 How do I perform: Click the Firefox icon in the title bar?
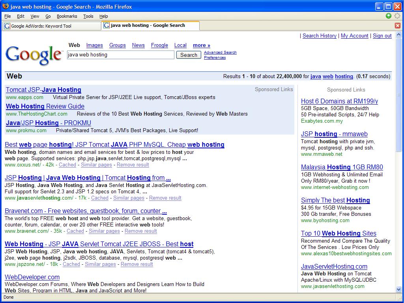point(6,6)
